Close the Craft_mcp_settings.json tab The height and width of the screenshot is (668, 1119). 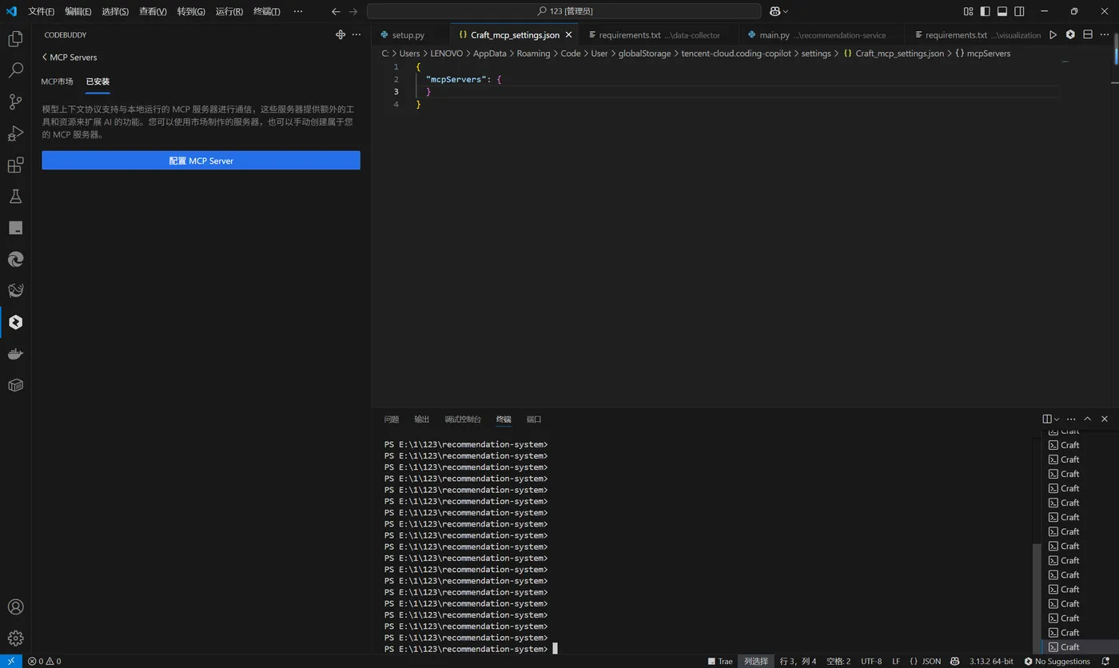[x=569, y=35]
